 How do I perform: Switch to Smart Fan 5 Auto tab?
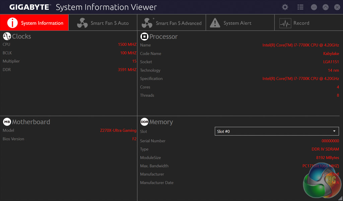point(103,23)
